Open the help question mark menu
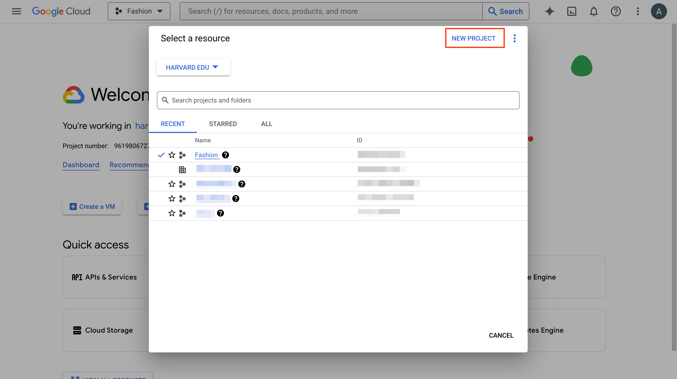 click(x=616, y=11)
